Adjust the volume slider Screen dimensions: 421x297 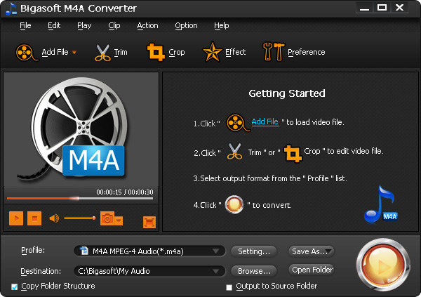[80, 218]
